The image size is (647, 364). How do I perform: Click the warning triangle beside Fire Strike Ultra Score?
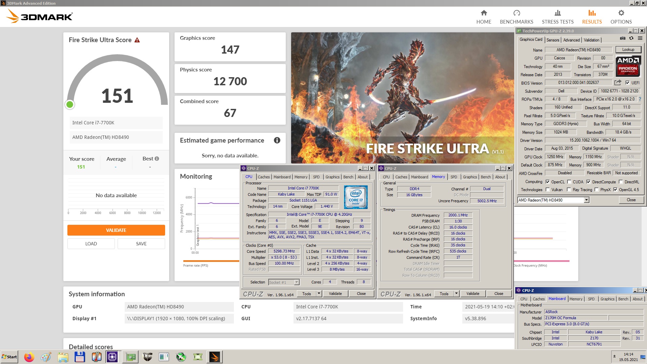(137, 40)
